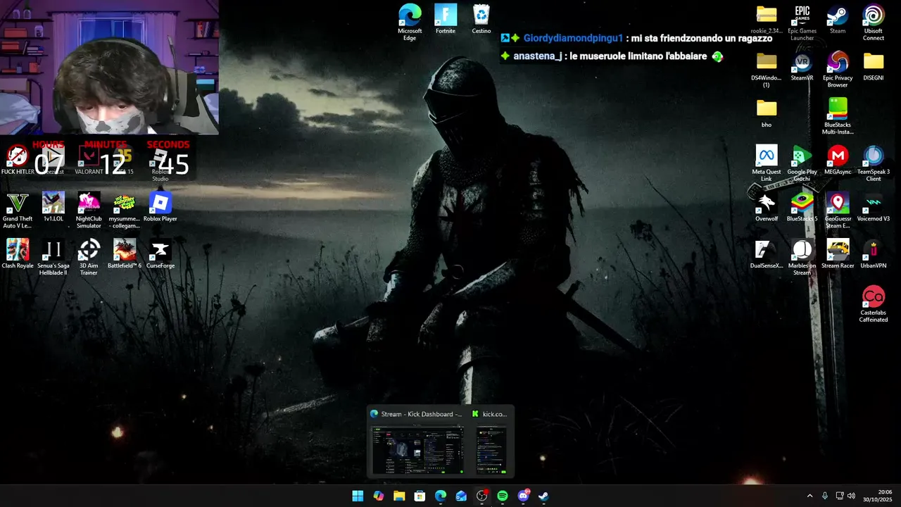
Task: Click the username Giordydiamondpingu1 in the chat overlay
Action: [573, 38]
